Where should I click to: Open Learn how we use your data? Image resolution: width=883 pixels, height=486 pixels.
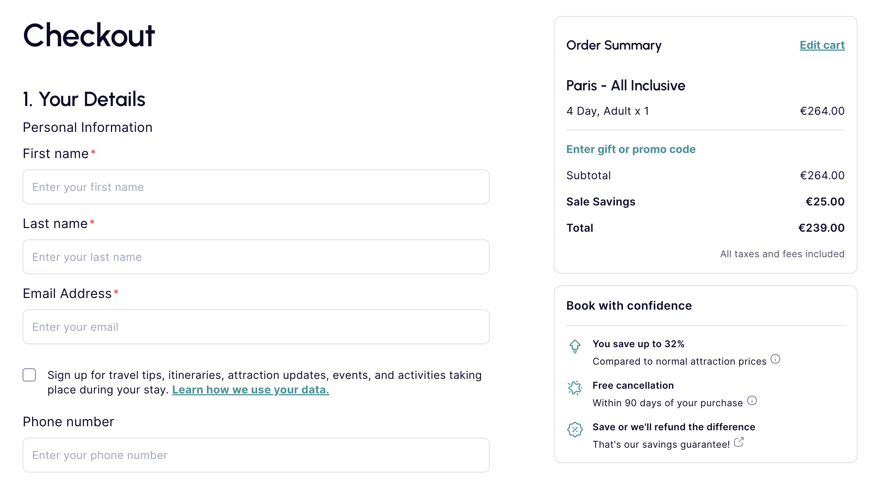coord(251,390)
